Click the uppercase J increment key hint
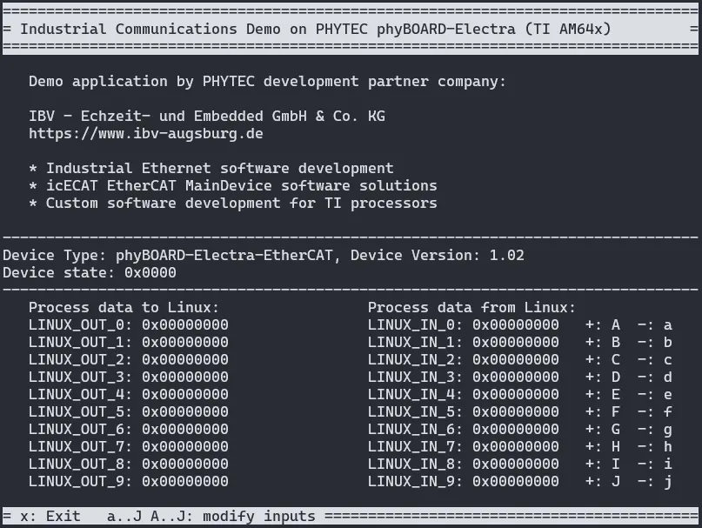Screen dimensions: 702x528 [x=616, y=481]
